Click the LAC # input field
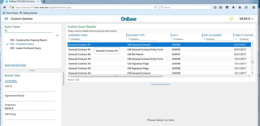The height and width of the screenshot is (126, 260). [29, 90]
